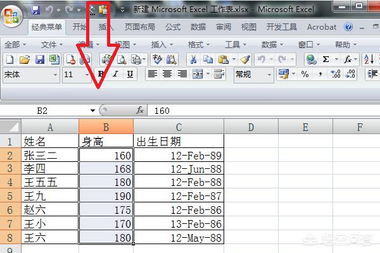Open the 窗口 menu
The width and height of the screenshot is (380, 253).
pos(309,45)
